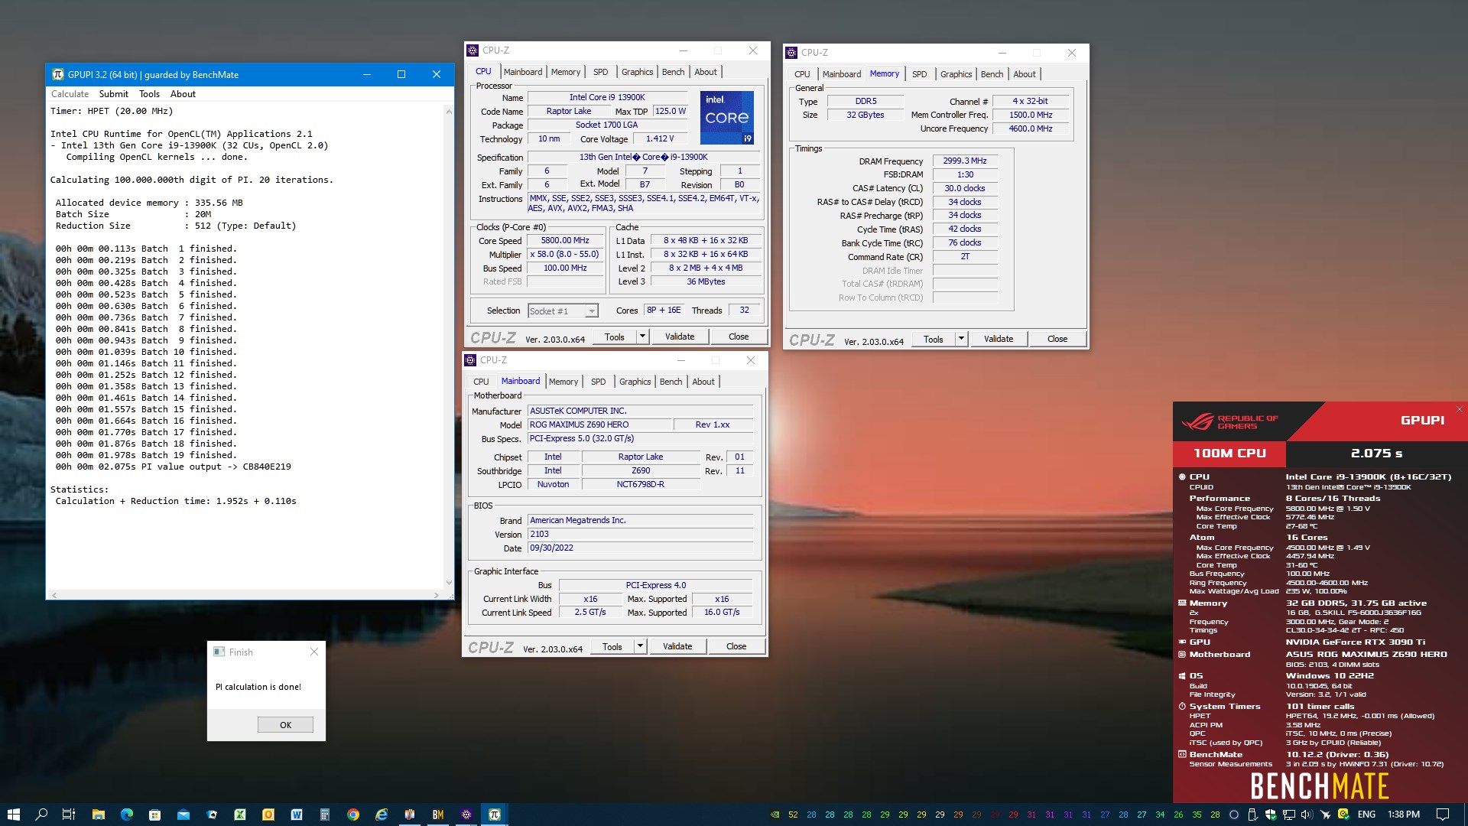Switch to BenchMate taskbar icon
1468x826 pixels.
point(437,815)
